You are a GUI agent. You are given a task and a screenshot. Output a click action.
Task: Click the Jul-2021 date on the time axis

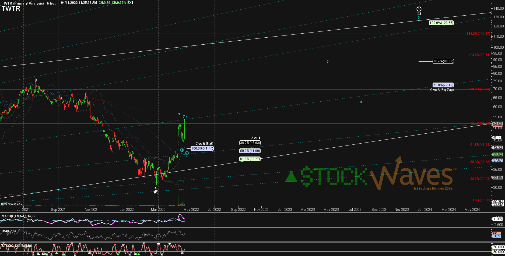(23, 209)
